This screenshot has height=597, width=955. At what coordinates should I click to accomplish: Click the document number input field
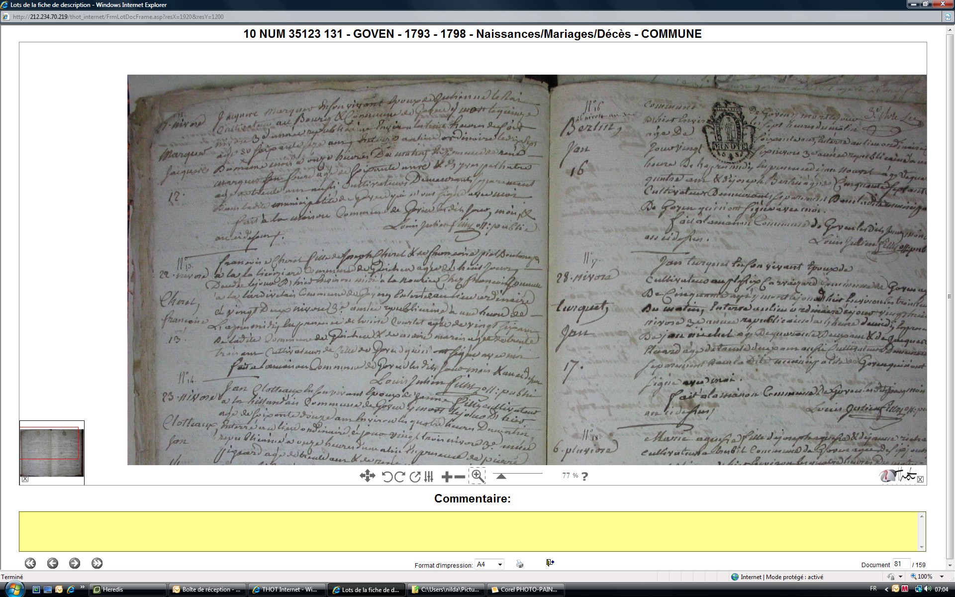(x=901, y=564)
